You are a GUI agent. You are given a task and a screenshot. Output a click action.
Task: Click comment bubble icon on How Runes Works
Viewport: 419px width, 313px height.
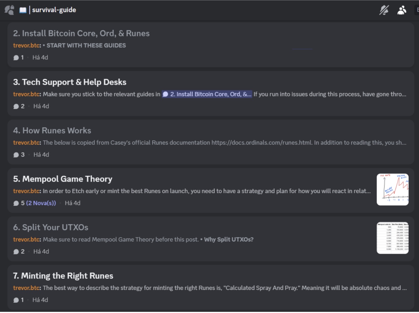[x=16, y=155]
